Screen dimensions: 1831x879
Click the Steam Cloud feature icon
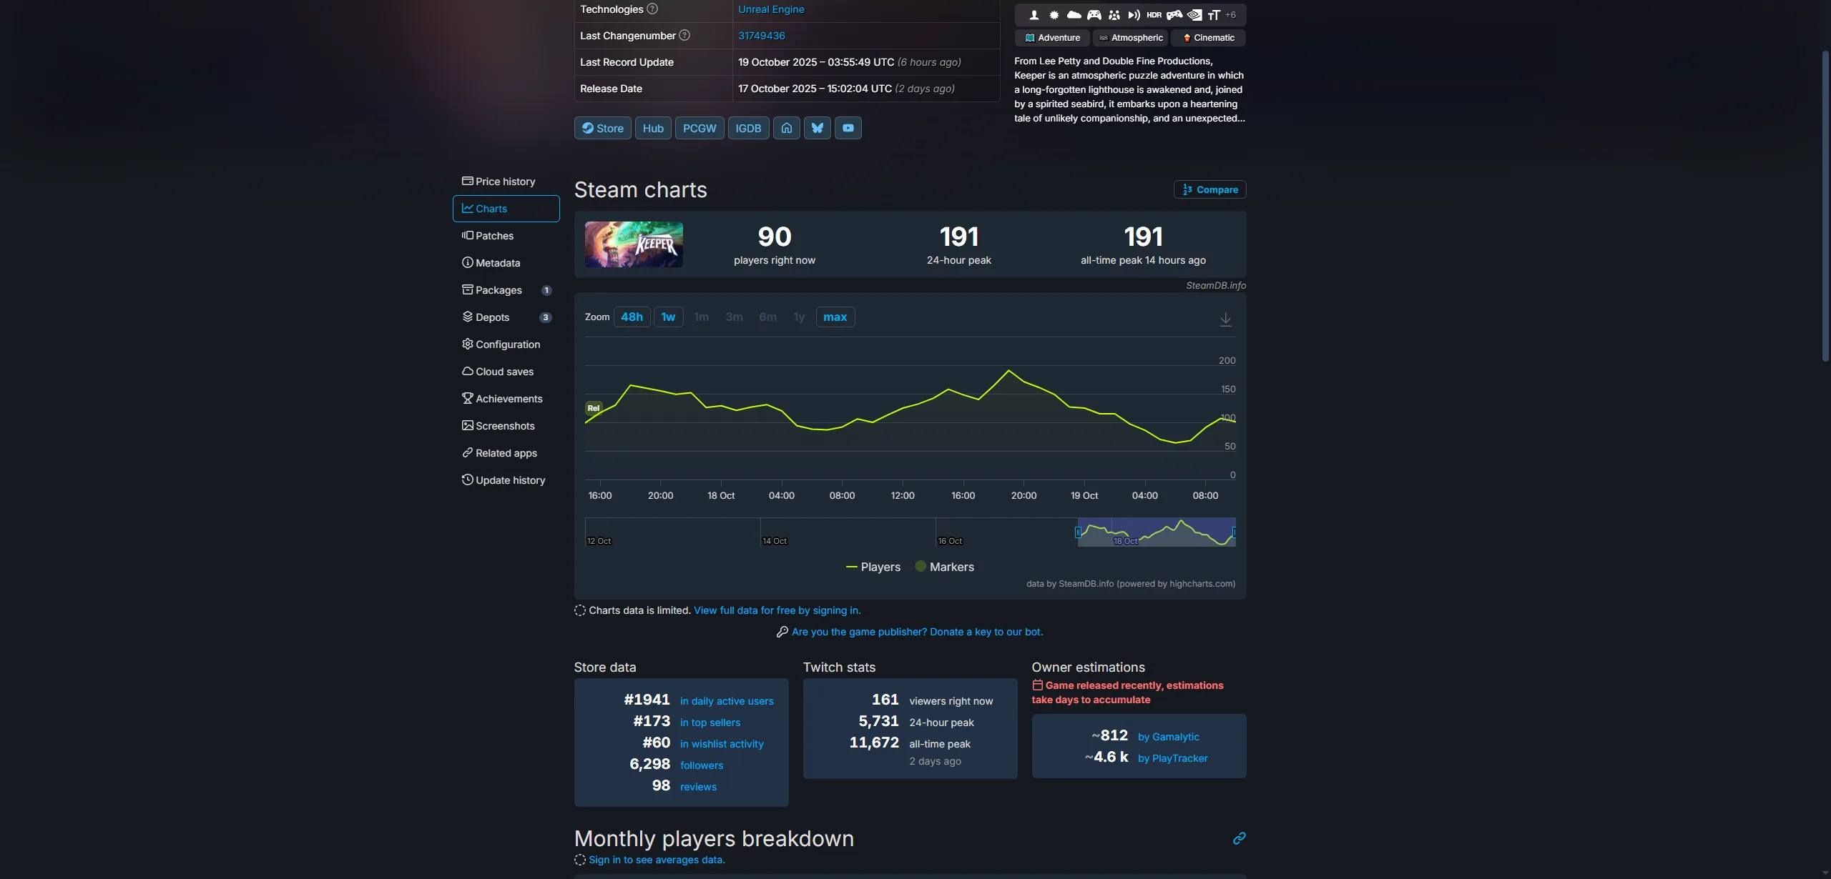point(1074,15)
